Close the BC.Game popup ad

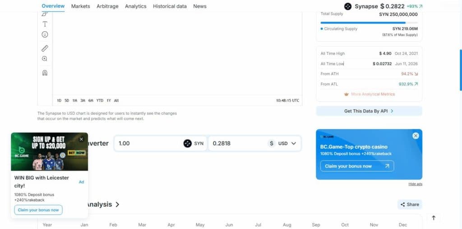(81, 139)
